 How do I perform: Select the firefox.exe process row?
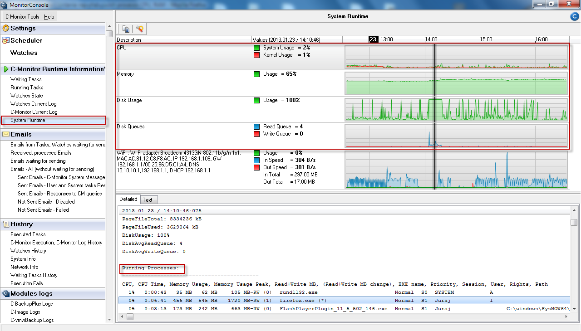344,300
